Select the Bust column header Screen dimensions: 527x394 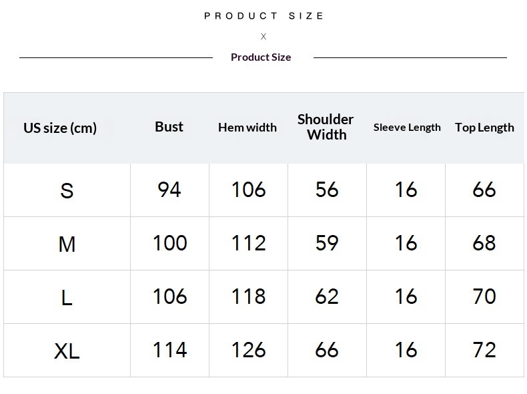tap(169, 127)
